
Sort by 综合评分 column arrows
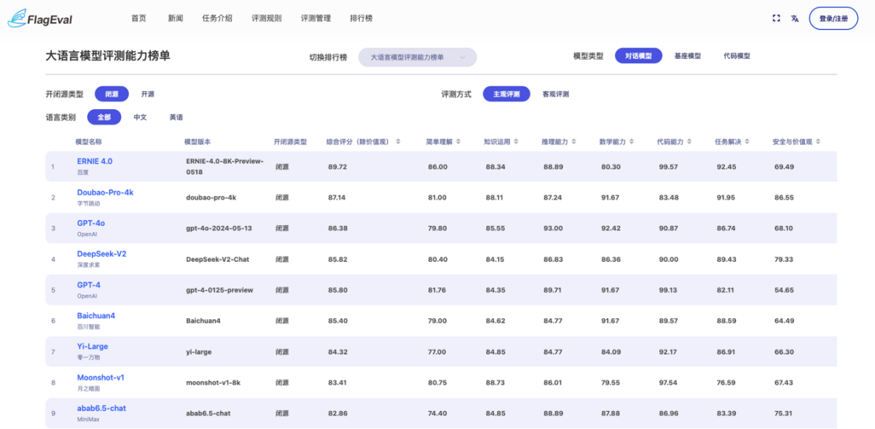pos(398,142)
